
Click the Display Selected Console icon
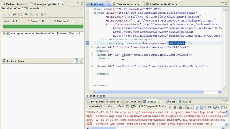[x=215, y=107]
